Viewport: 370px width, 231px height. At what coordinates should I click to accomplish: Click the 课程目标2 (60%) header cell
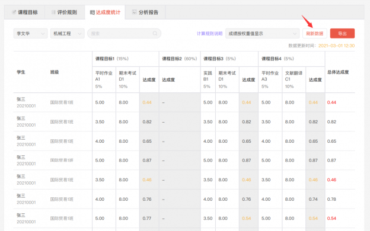[180, 59]
